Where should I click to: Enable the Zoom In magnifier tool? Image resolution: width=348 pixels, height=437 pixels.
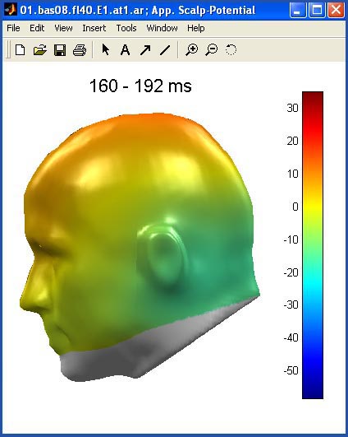[191, 50]
